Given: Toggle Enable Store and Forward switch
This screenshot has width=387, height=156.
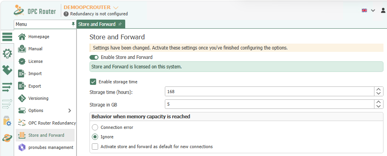Looking at the screenshot, I should click(94, 57).
